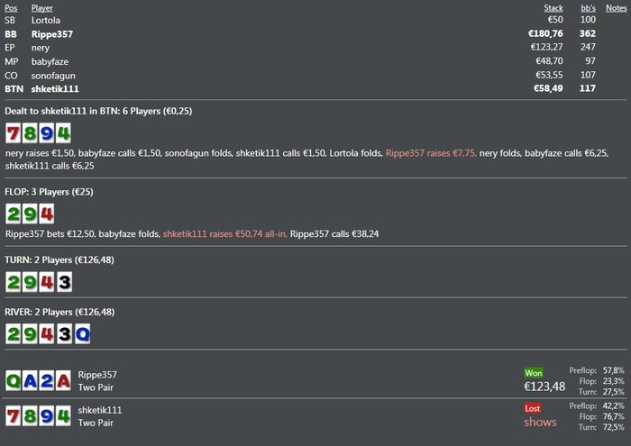Click the red 4 card on the flop board
The image size is (631, 446).
[46, 214]
